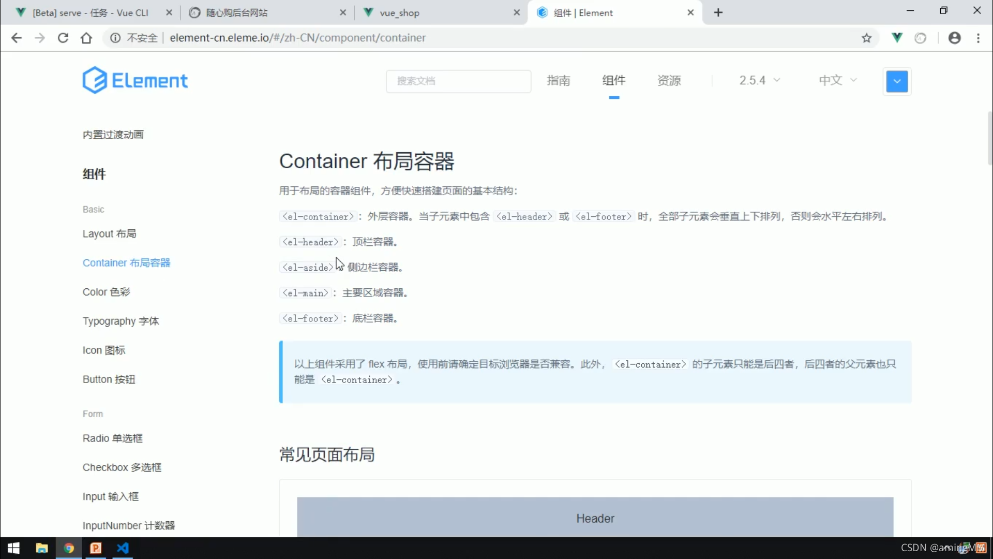Open Radio 单选框 in sidebar

tap(113, 438)
